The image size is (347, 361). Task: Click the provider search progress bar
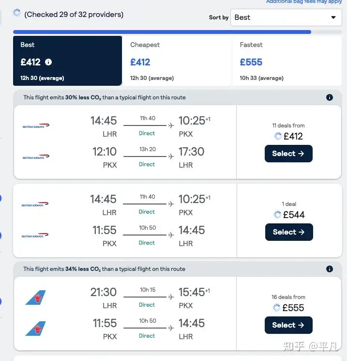coord(162,32)
